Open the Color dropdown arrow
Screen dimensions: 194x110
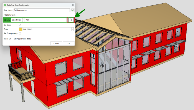73,29
